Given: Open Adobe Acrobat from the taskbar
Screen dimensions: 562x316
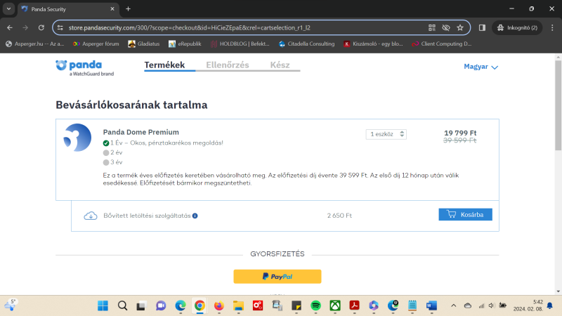Looking at the screenshot, I should coord(355,305).
